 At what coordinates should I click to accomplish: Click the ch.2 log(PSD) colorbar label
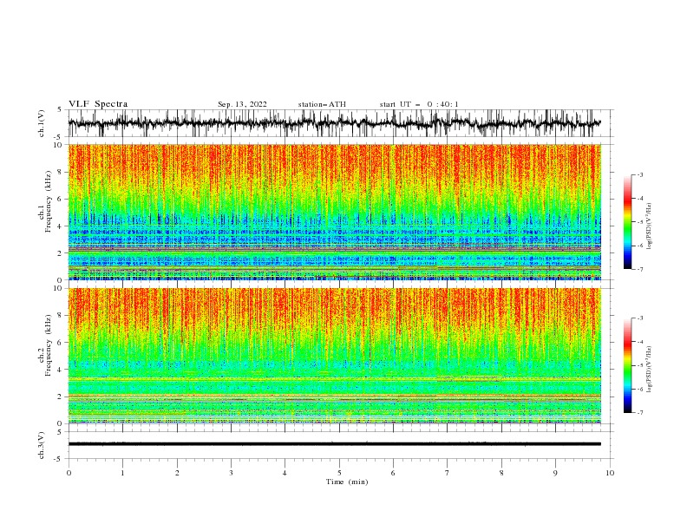pos(649,370)
